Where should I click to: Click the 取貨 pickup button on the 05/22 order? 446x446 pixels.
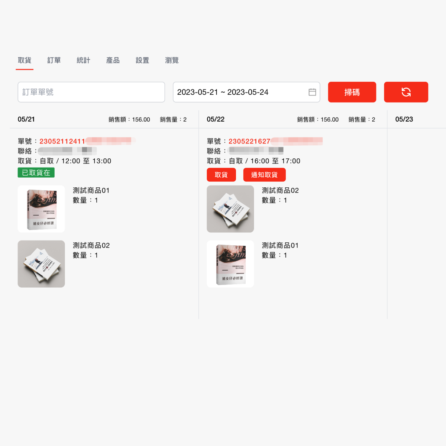[x=221, y=175]
